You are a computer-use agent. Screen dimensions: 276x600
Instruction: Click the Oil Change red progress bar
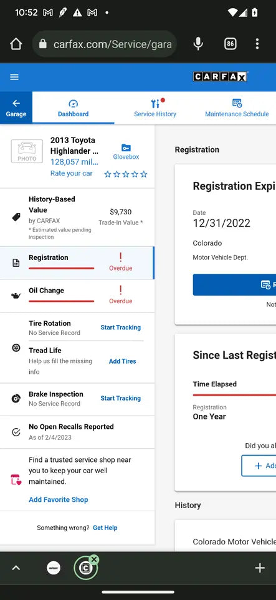62,301
